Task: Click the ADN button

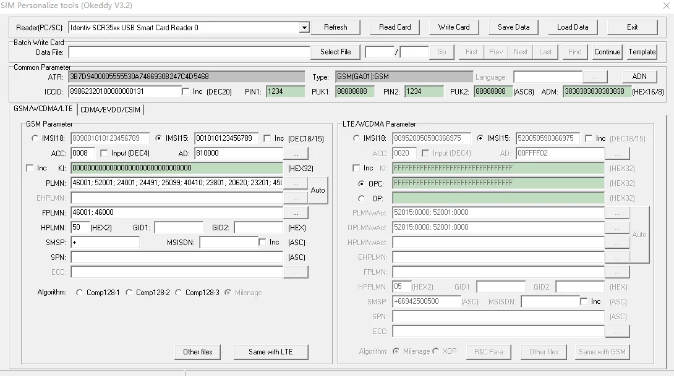Action: pyautogui.click(x=639, y=77)
